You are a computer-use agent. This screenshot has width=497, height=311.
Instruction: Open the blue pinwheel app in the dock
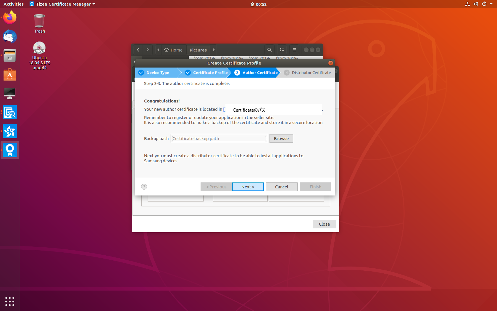coord(10,131)
